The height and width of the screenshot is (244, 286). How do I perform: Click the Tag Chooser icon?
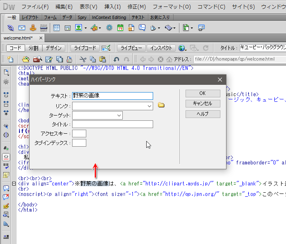[x=201, y=28]
